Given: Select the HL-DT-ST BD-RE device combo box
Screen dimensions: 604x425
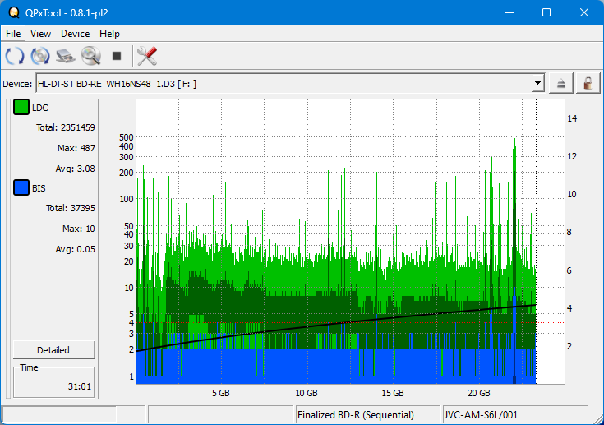Looking at the screenshot, I should coord(290,83).
